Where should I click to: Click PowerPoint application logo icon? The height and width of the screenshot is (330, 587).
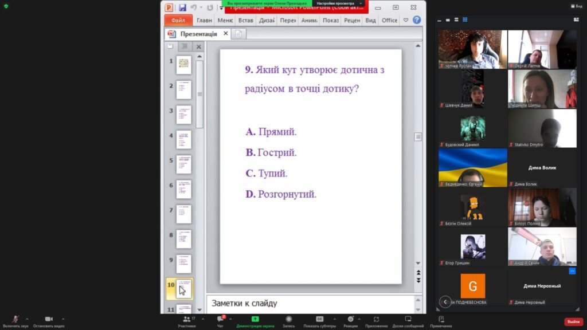pos(169,7)
